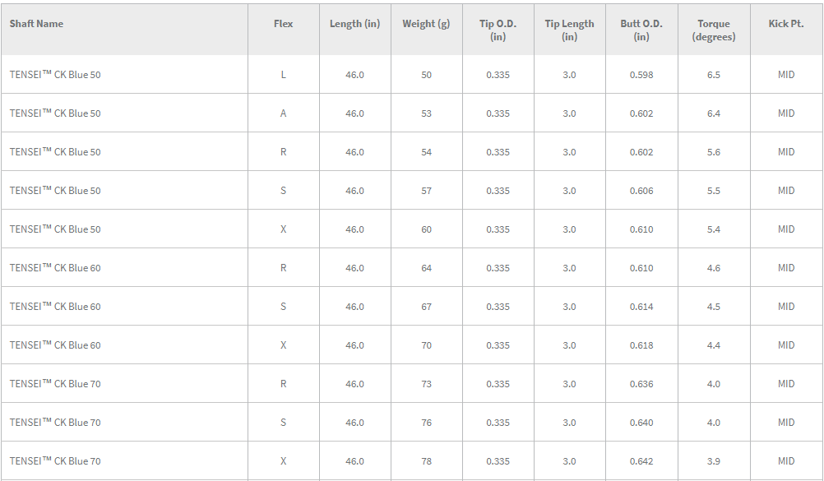Select the torque value 3.9 cell
This screenshot has width=824, height=481.
(714, 461)
